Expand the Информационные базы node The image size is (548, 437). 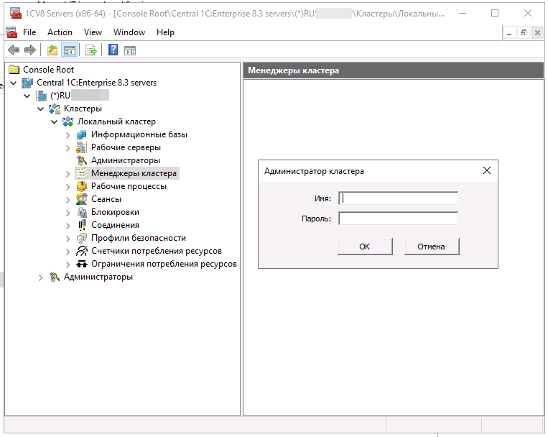pyautogui.click(x=68, y=135)
